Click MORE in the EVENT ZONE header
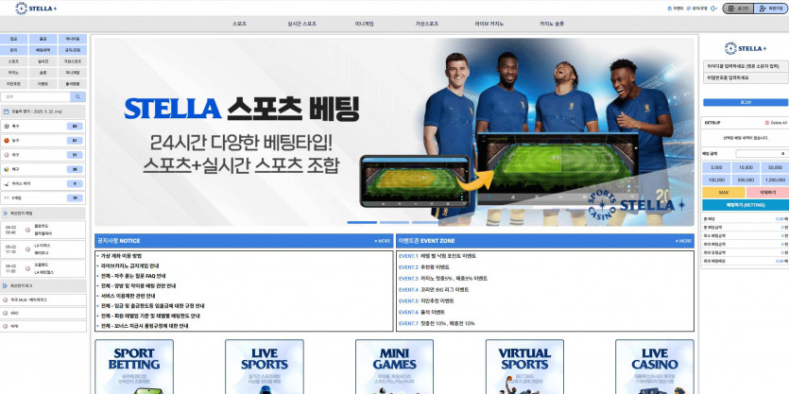 click(x=683, y=241)
